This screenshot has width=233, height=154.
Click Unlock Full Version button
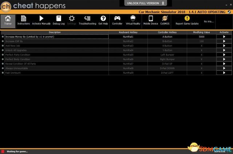click(x=146, y=3)
